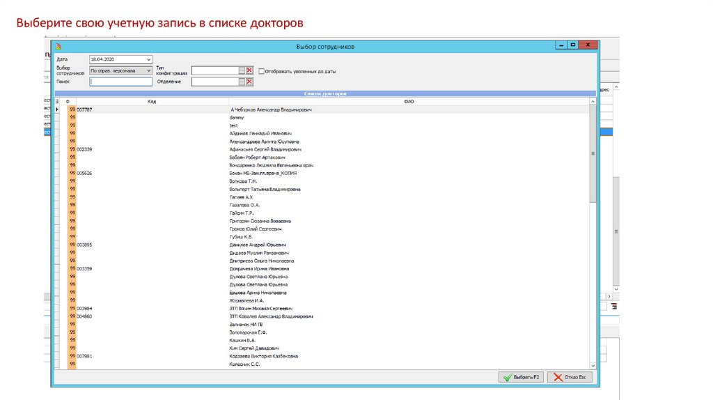Select Дмитриева Ольга Николаевна

click(262, 261)
